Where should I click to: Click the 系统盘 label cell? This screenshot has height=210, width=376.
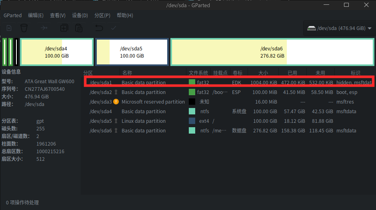(x=239, y=111)
